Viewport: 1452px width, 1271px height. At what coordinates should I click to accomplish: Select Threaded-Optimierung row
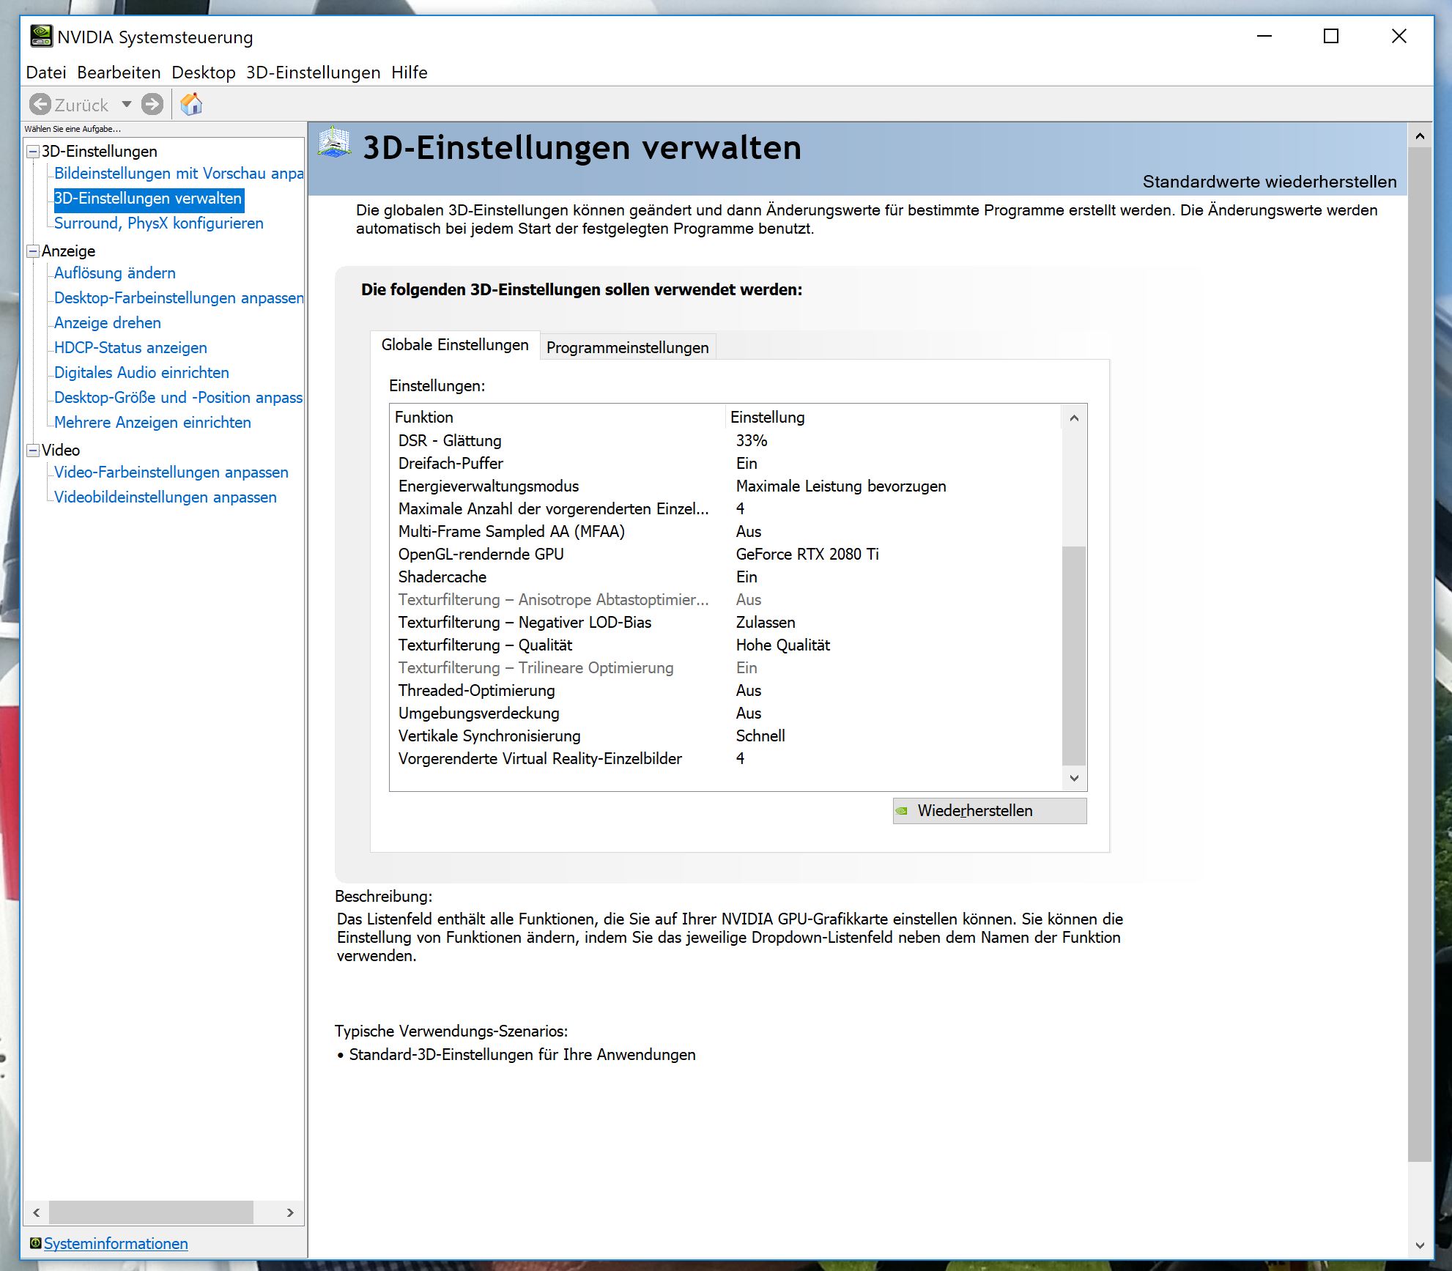coord(725,691)
